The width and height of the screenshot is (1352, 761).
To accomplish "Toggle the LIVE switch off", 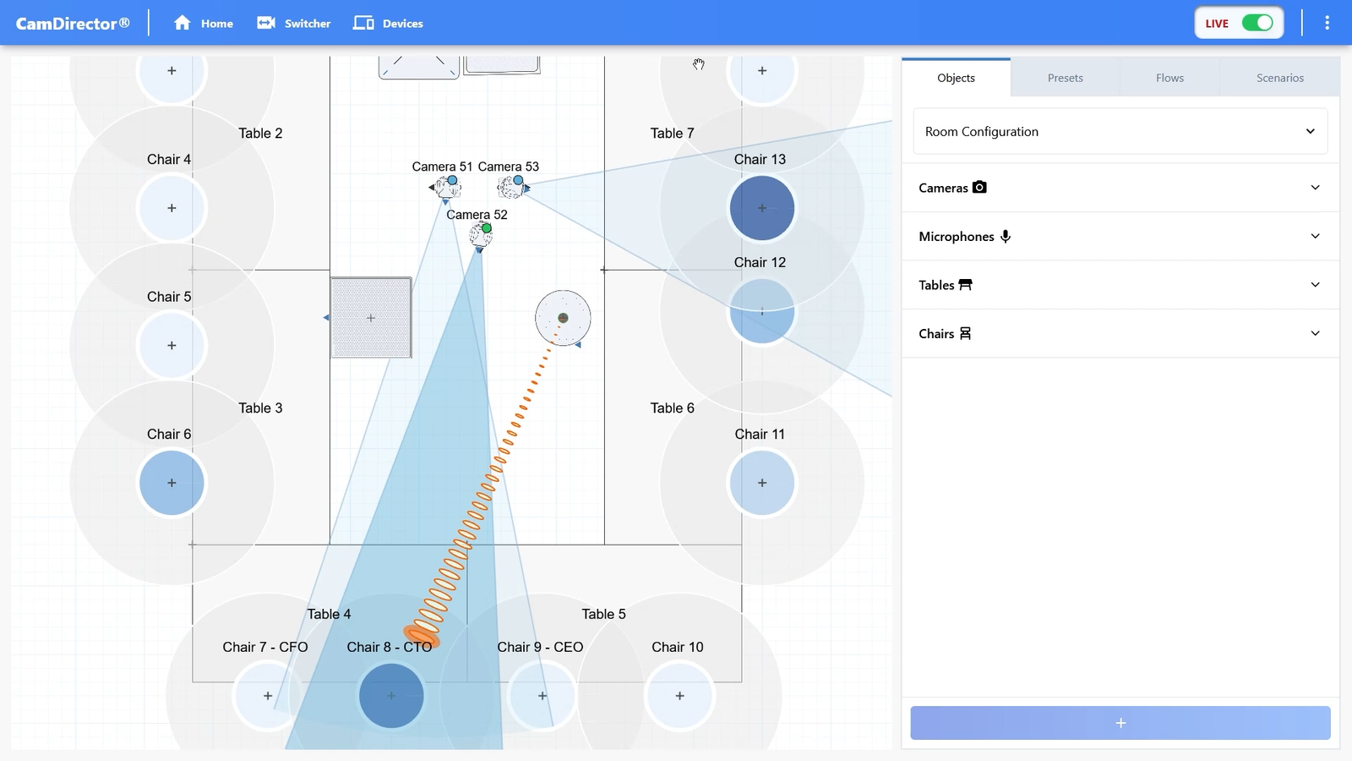I will (1257, 23).
